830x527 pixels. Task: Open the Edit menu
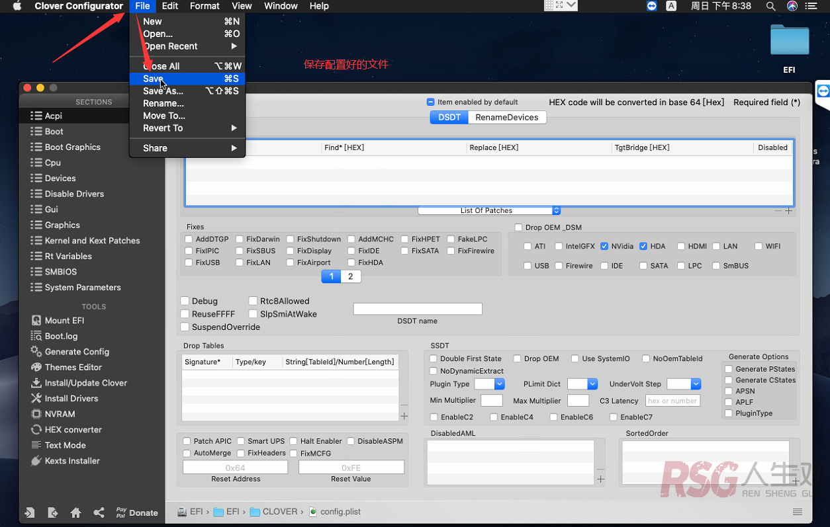(x=170, y=6)
